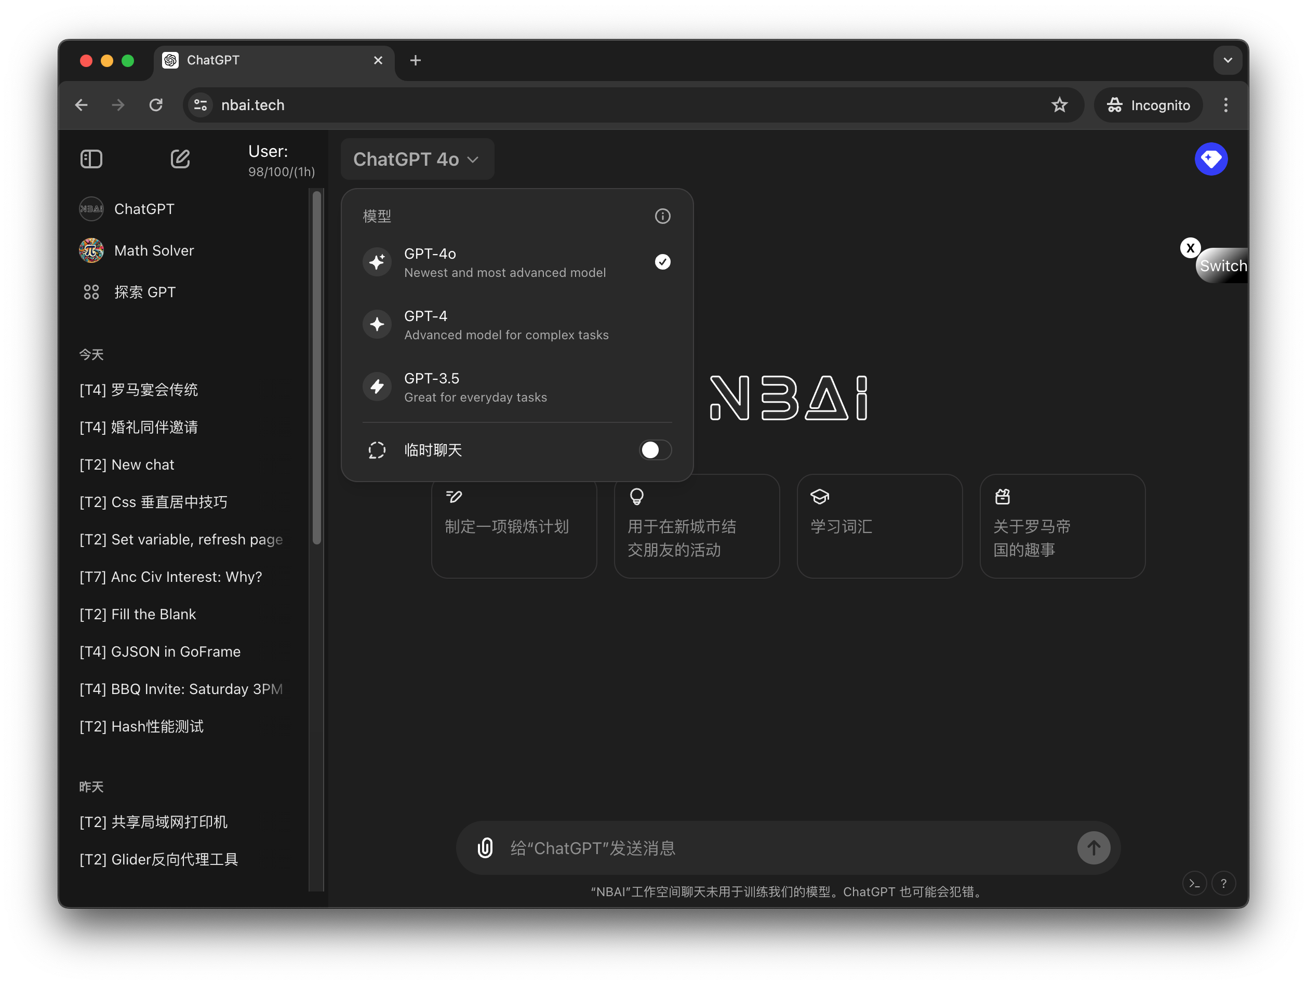Viewport: 1307px width, 985px height.
Task: Click the send message arrow button
Action: coord(1093,848)
